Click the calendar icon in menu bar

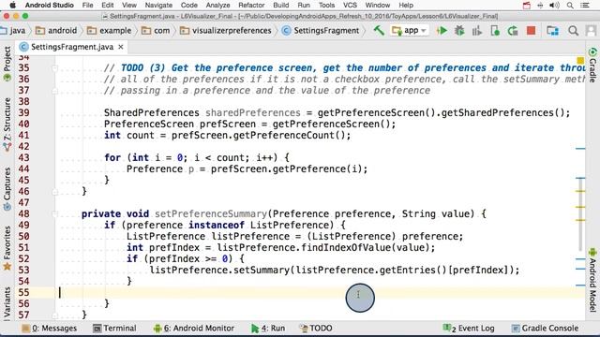tap(527, 5)
